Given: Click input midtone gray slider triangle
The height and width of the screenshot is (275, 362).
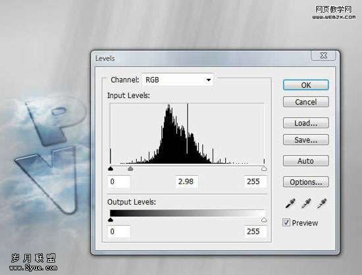Looking at the screenshot, I should (x=130, y=168).
